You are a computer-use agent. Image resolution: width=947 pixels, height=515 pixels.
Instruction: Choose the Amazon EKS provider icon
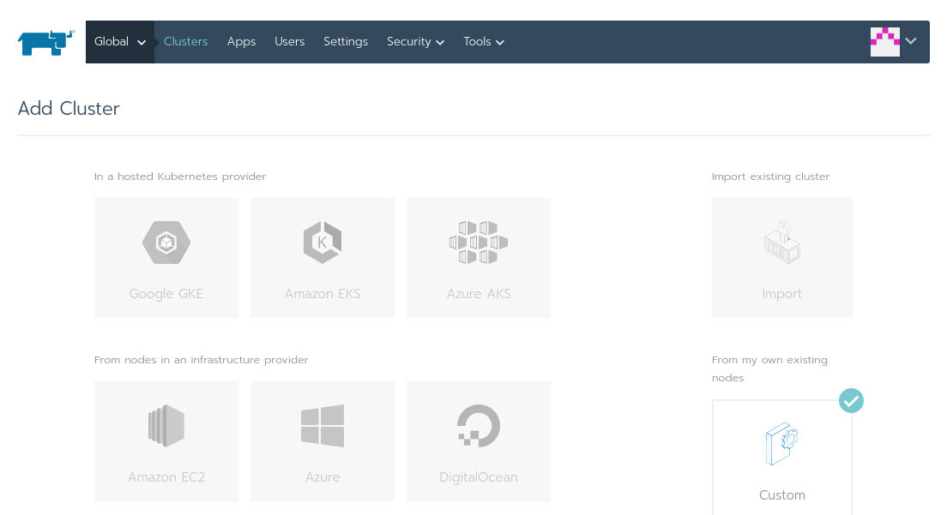pos(323,243)
